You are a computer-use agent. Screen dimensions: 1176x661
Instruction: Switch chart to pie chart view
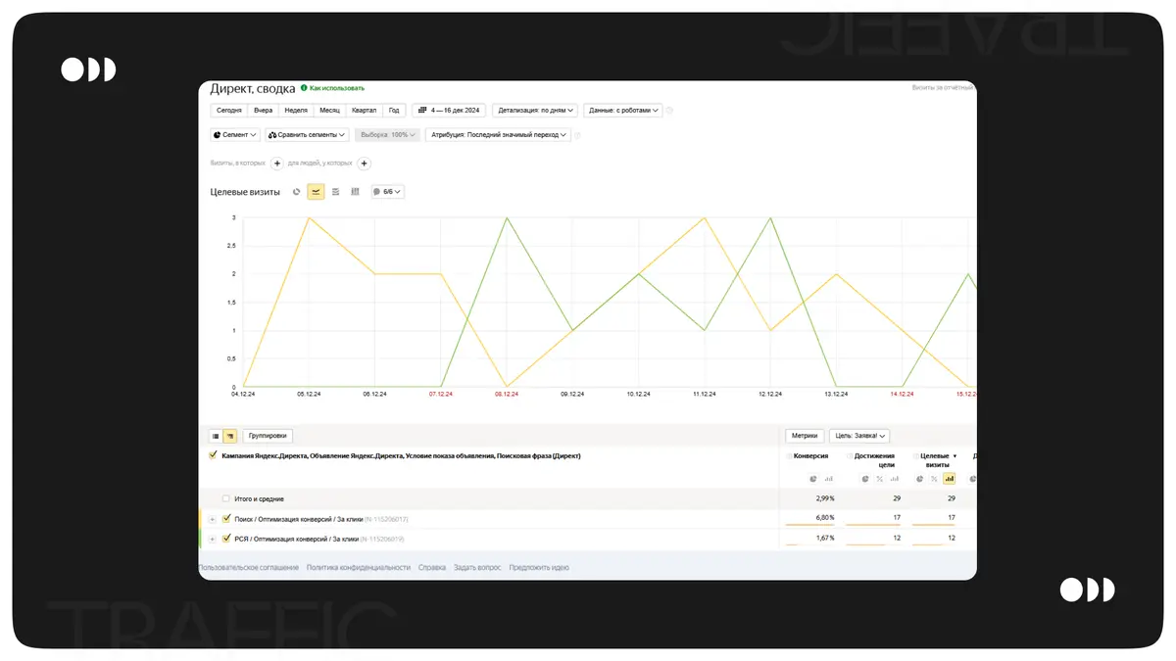tap(297, 192)
